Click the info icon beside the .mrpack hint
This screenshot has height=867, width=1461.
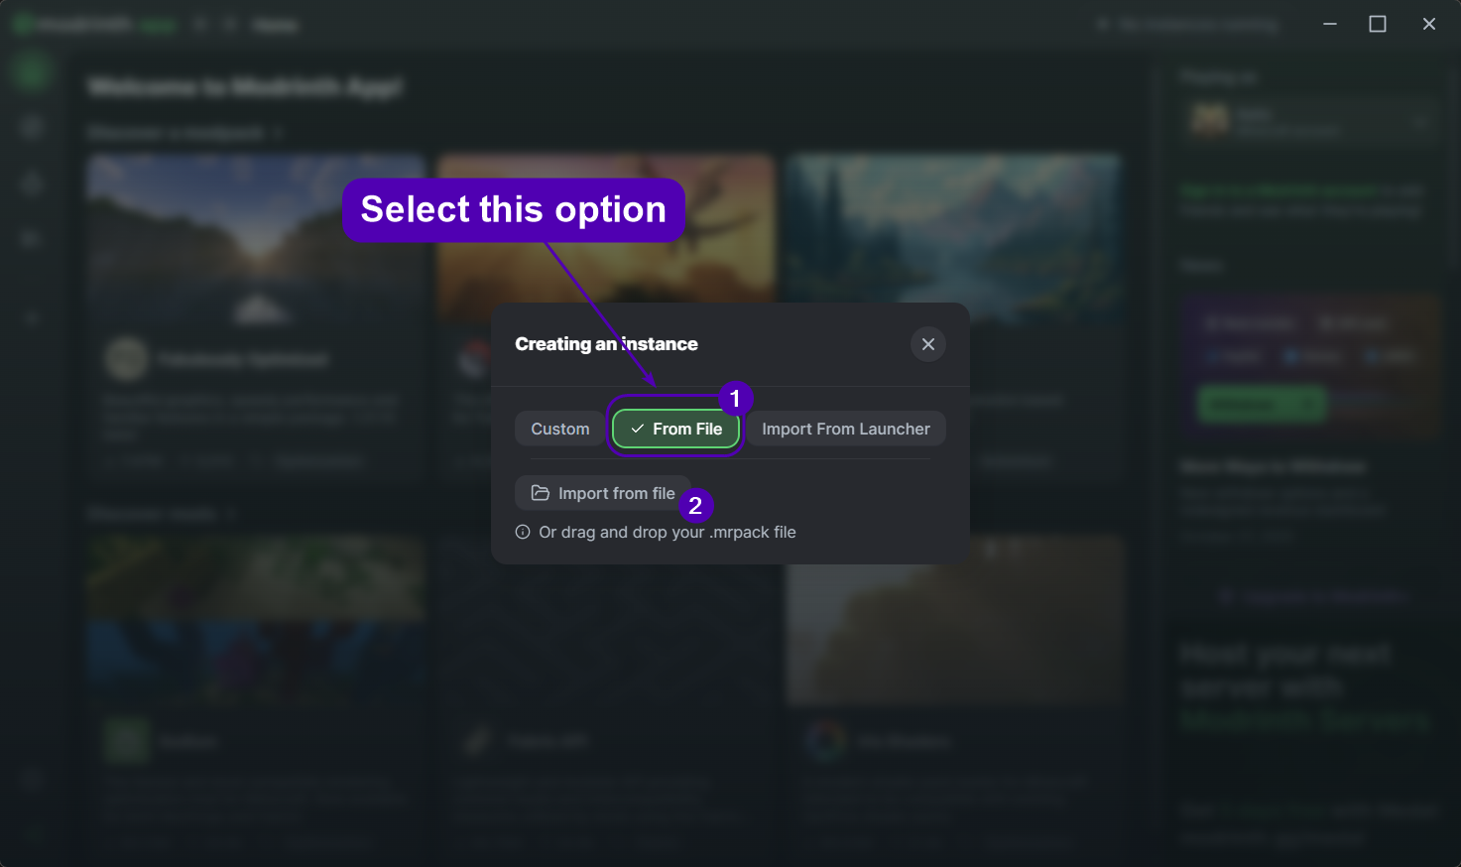click(523, 533)
